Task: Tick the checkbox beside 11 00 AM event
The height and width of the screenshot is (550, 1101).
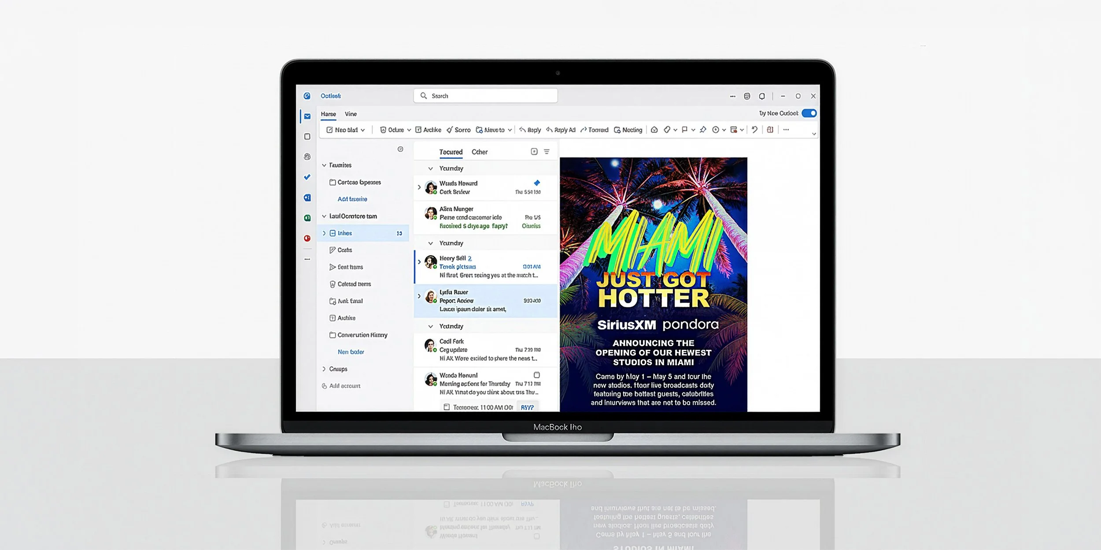Action: point(446,407)
